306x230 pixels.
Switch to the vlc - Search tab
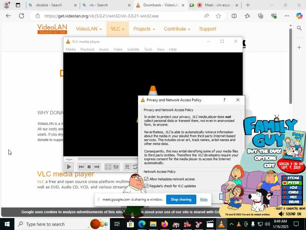coord(99,5)
